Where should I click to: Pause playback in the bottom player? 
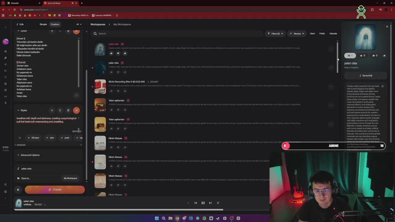[203, 203]
